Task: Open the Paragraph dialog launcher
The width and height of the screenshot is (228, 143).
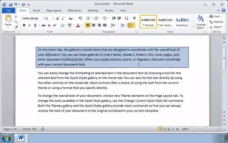Action: click(136, 32)
